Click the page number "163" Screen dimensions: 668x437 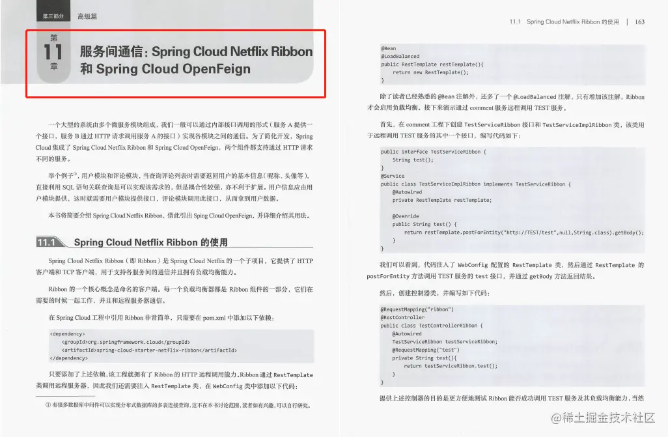(x=639, y=21)
